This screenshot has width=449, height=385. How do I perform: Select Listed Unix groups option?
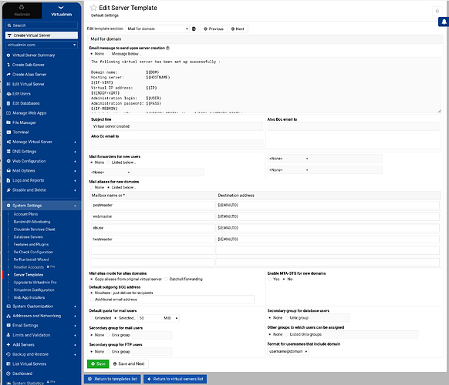(286, 334)
